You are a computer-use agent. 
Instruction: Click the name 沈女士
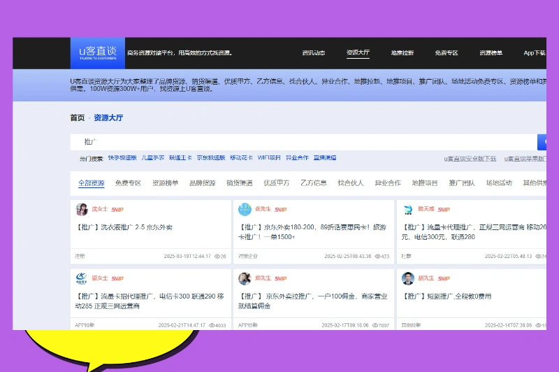100,209
